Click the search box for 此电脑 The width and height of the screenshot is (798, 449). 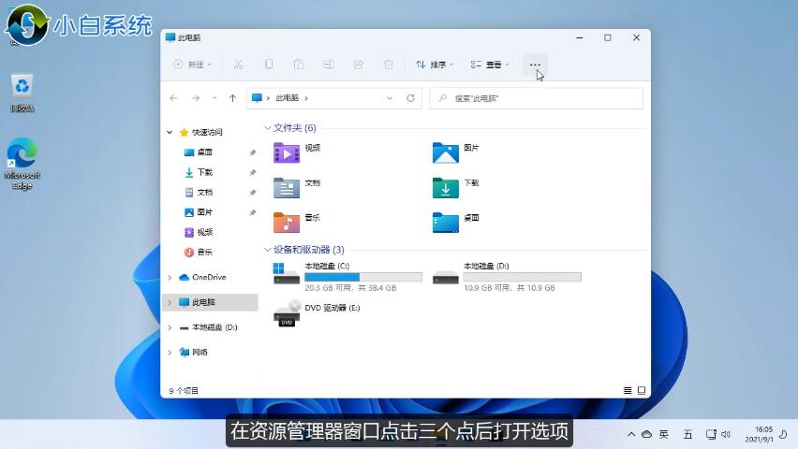tap(536, 98)
